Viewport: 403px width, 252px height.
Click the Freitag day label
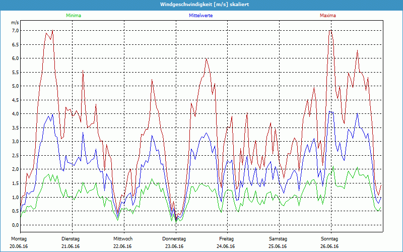pyautogui.click(x=226, y=239)
